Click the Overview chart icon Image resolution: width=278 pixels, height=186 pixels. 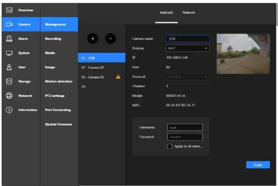pos(9,10)
